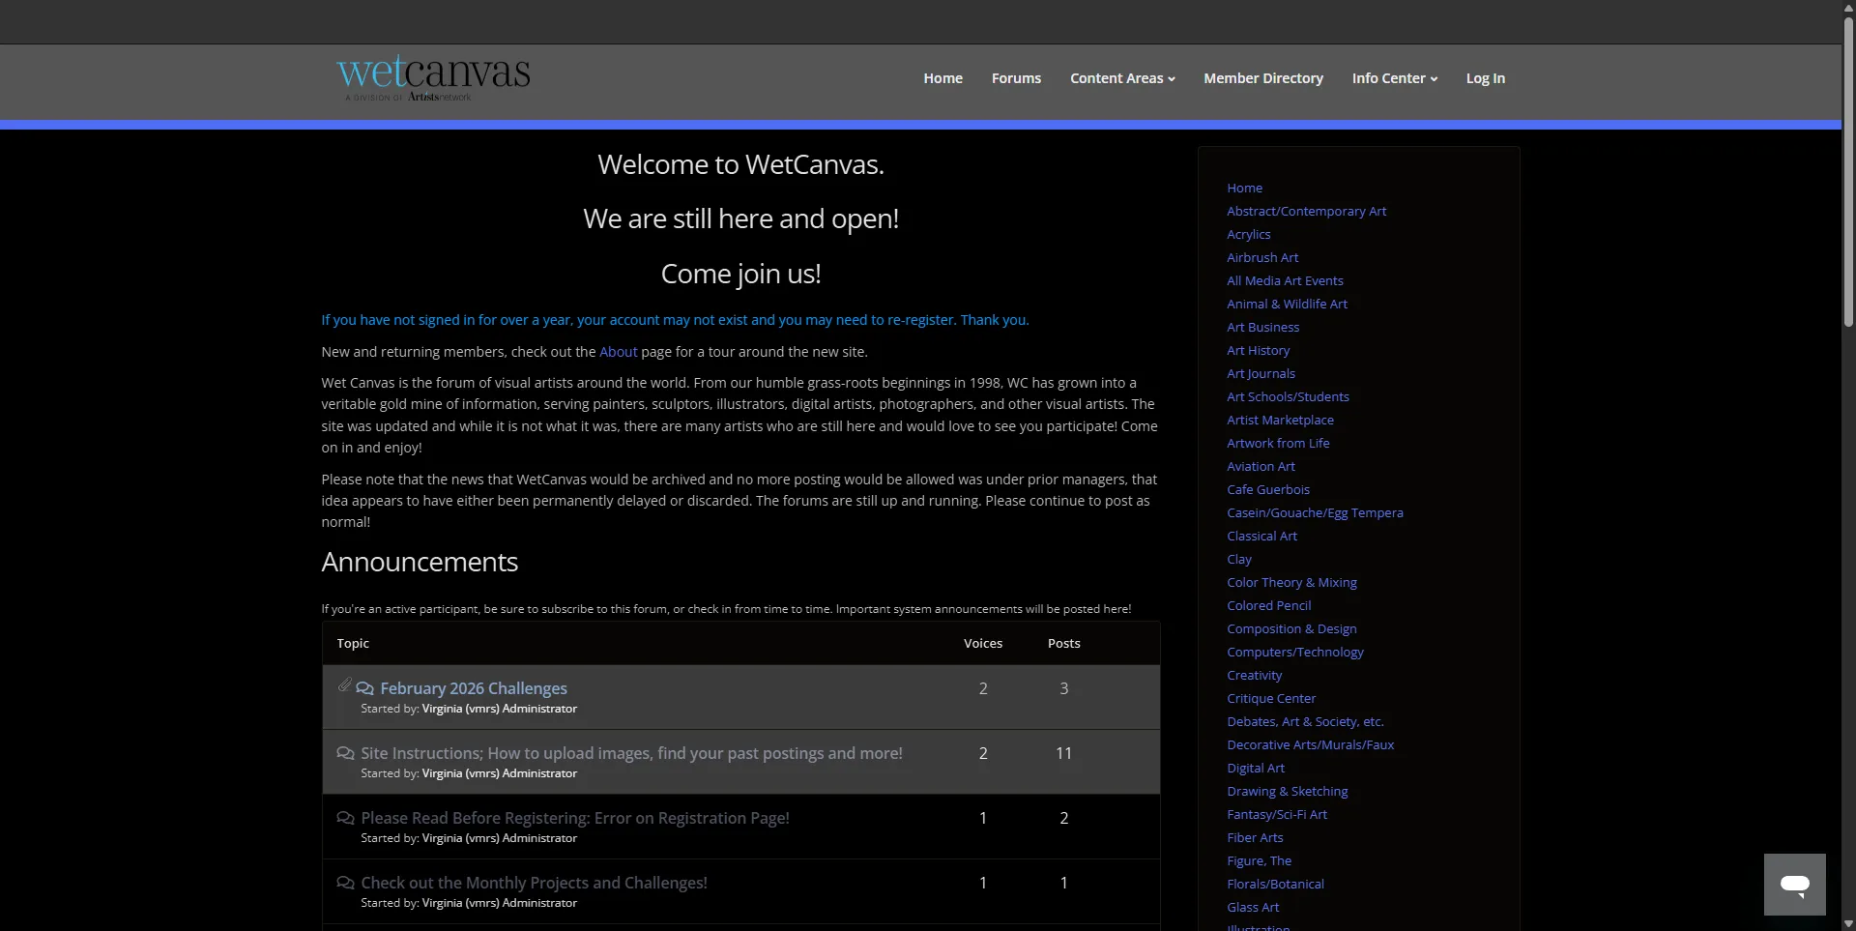The width and height of the screenshot is (1856, 931).
Task: Click the re-register notice link
Action: pyautogui.click(x=674, y=319)
